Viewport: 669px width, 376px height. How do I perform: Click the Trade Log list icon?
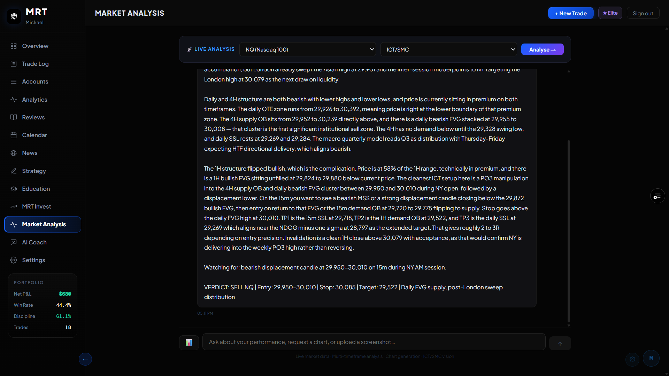pos(14,64)
